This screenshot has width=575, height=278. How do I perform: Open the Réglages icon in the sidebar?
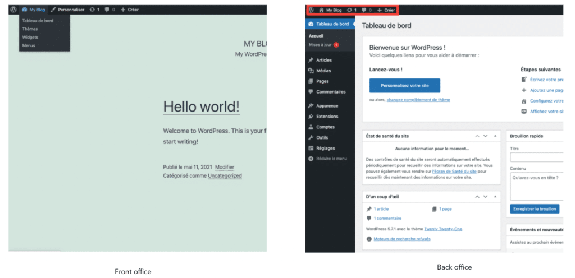(x=311, y=148)
